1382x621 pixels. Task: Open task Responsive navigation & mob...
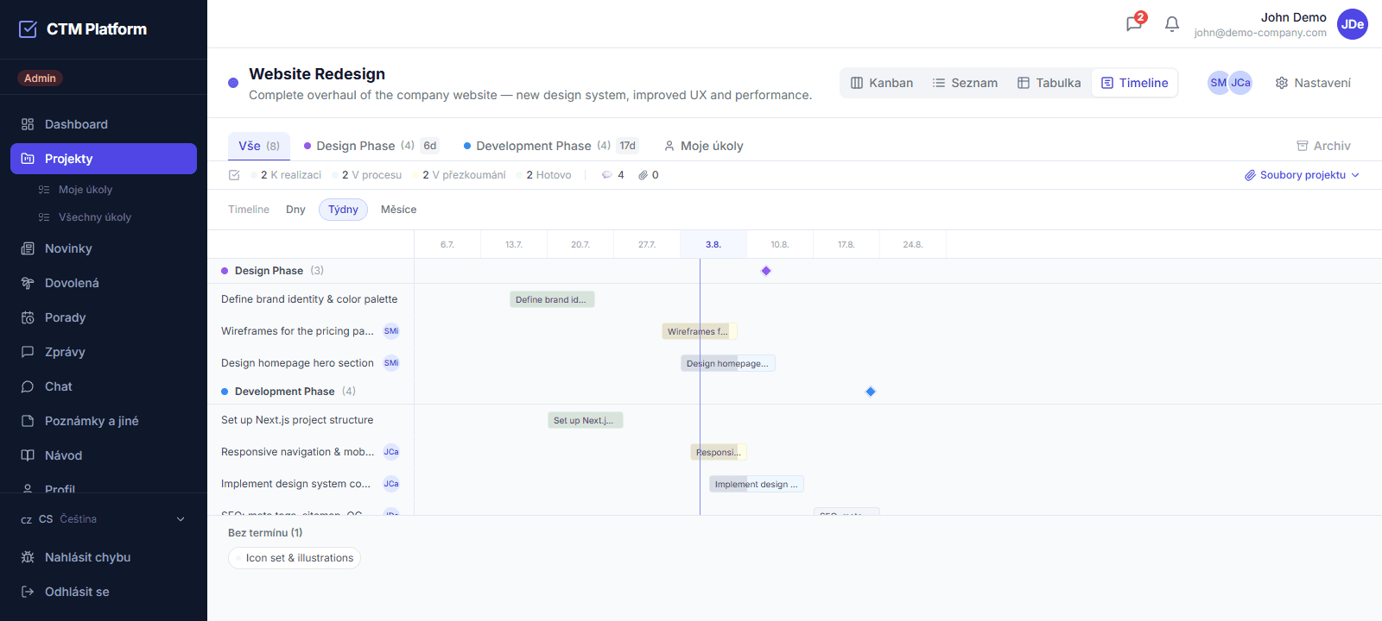tap(297, 452)
